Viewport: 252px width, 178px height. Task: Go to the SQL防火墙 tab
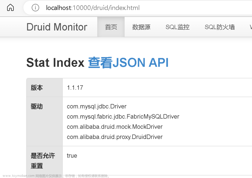pyautogui.click(x=220, y=27)
